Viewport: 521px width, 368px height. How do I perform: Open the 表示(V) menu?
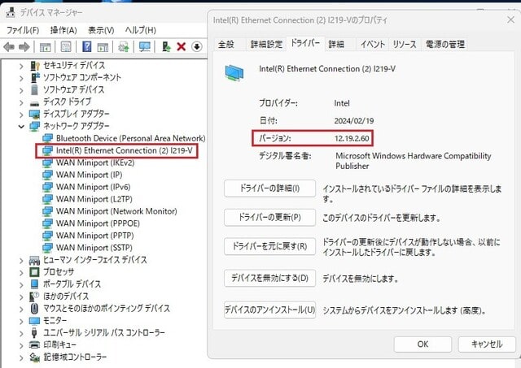(x=101, y=31)
